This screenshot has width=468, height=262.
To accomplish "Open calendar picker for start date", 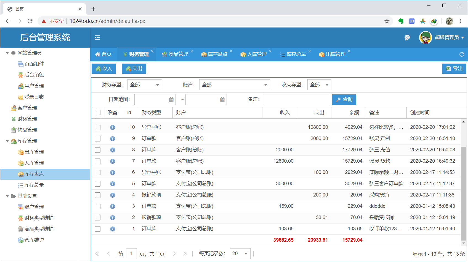I will (171, 100).
